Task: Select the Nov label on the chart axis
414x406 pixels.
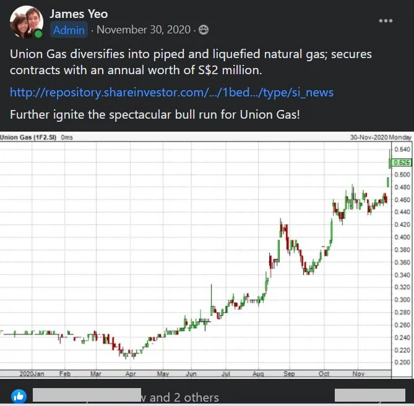Action: 358,374
